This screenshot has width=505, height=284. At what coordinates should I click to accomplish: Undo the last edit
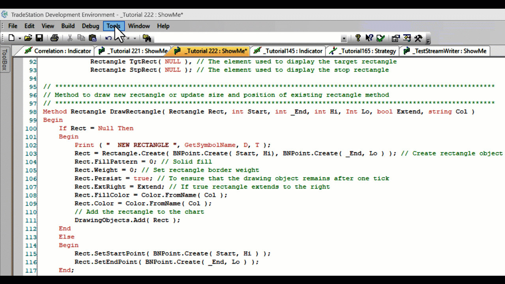point(108,38)
